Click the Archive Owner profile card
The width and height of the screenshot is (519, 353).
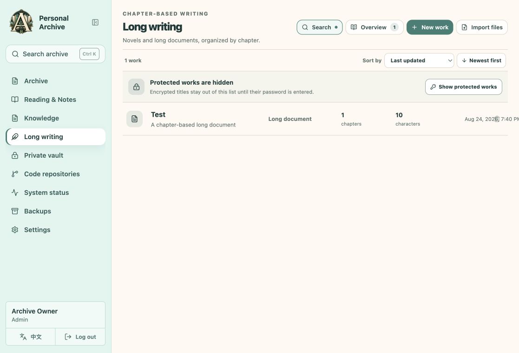pos(56,315)
